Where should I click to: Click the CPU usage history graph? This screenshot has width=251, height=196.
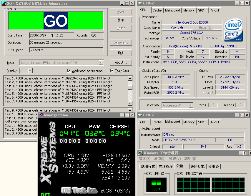click(x=211, y=185)
